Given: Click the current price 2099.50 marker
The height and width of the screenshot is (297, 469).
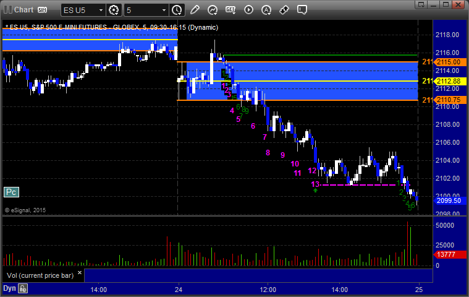Looking at the screenshot, I should pyautogui.click(x=450, y=200).
